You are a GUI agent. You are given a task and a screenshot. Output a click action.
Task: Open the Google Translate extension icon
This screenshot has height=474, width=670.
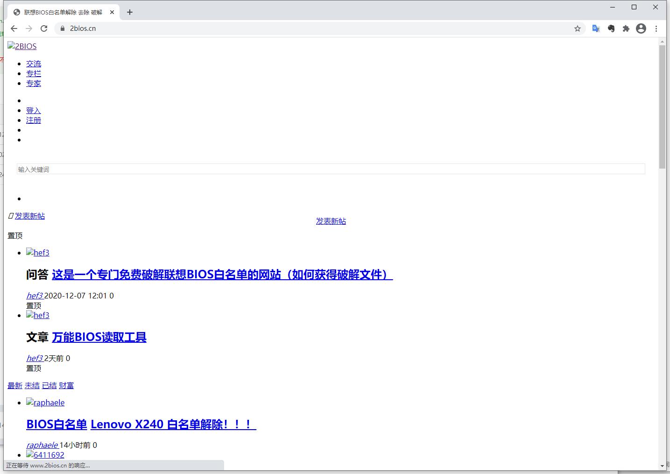tap(596, 28)
